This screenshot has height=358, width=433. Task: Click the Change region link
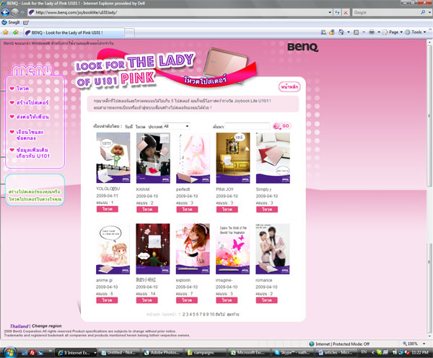point(47,326)
